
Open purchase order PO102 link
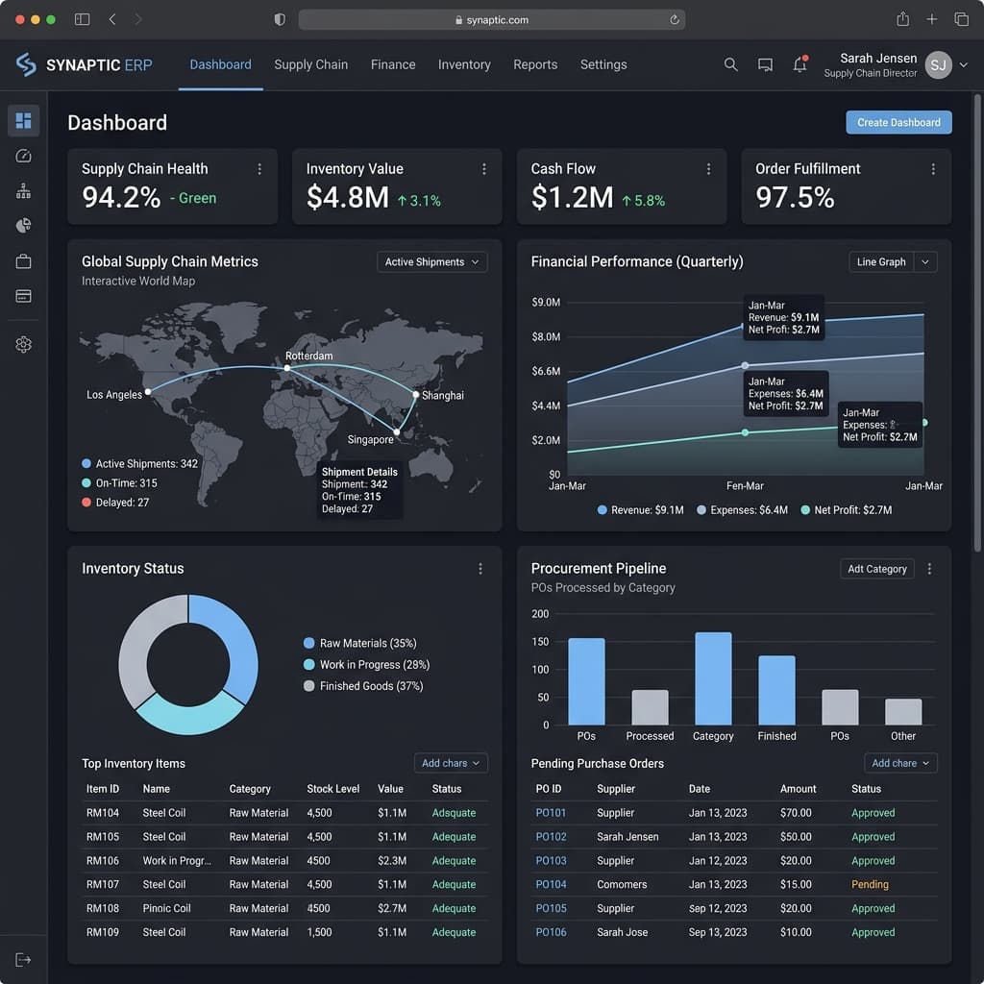(551, 837)
